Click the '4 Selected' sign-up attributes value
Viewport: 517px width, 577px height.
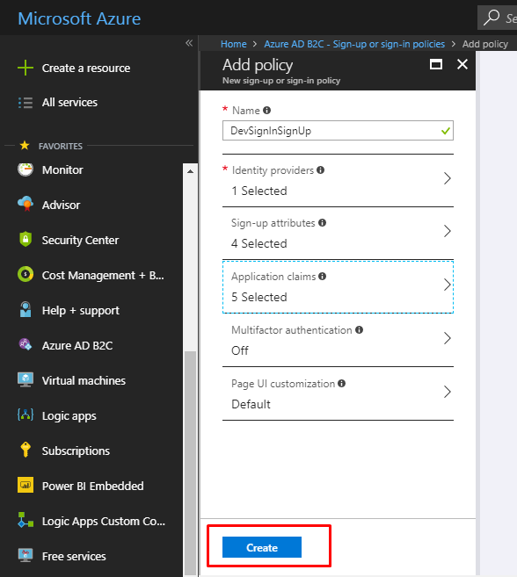click(259, 243)
